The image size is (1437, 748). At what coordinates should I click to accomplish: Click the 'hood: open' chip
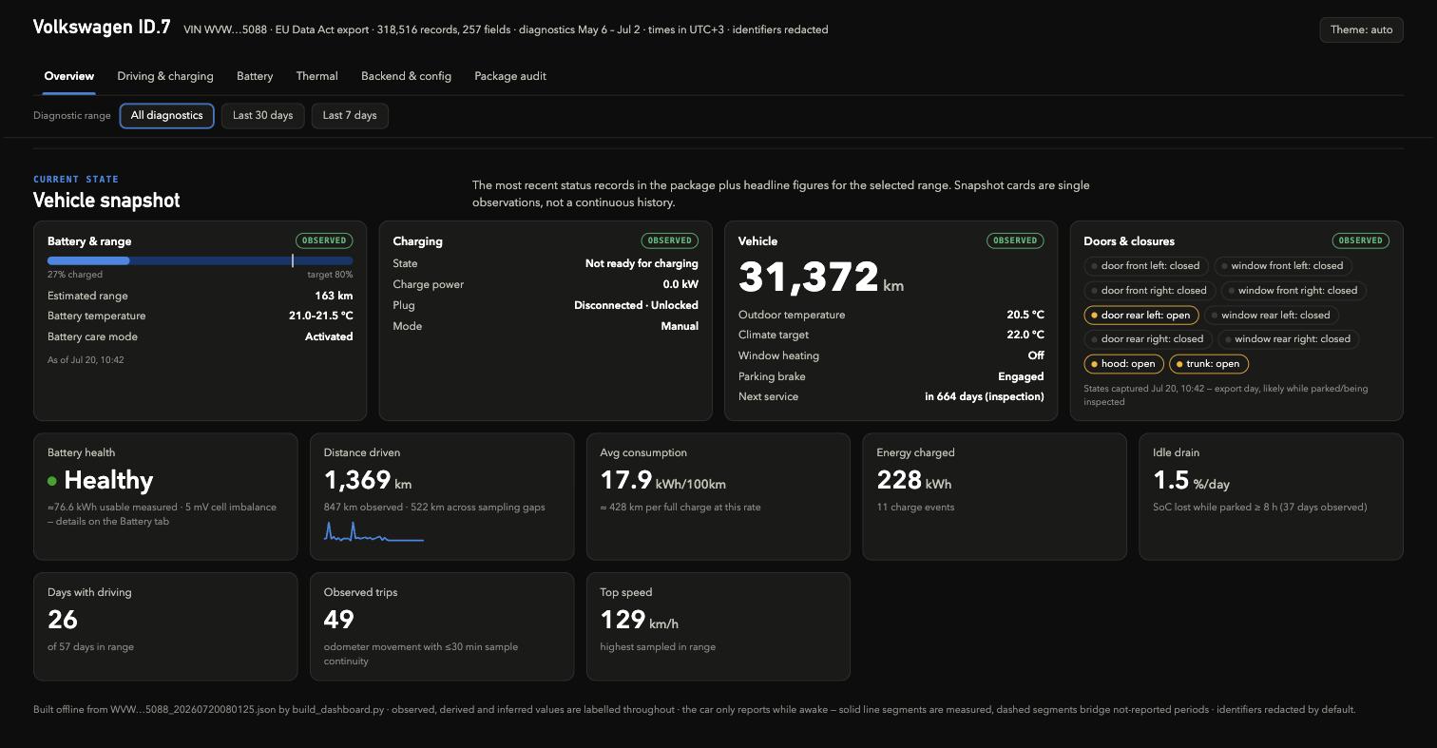point(1123,364)
